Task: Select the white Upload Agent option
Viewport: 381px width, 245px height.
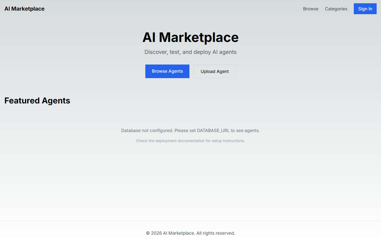Action: pyautogui.click(x=214, y=71)
